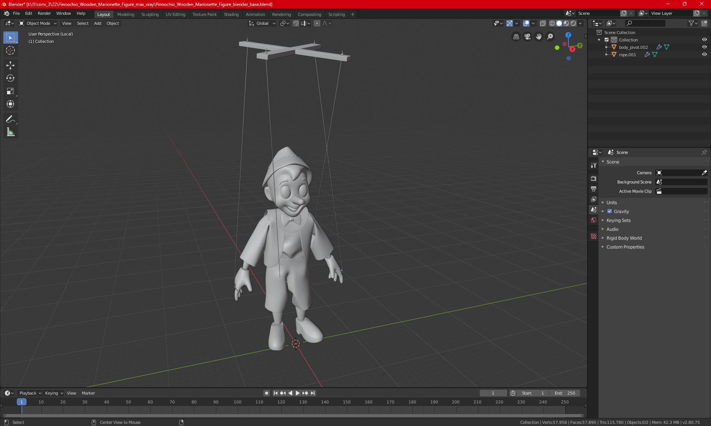
Task: Hide the Collection in viewport
Action: point(704,40)
